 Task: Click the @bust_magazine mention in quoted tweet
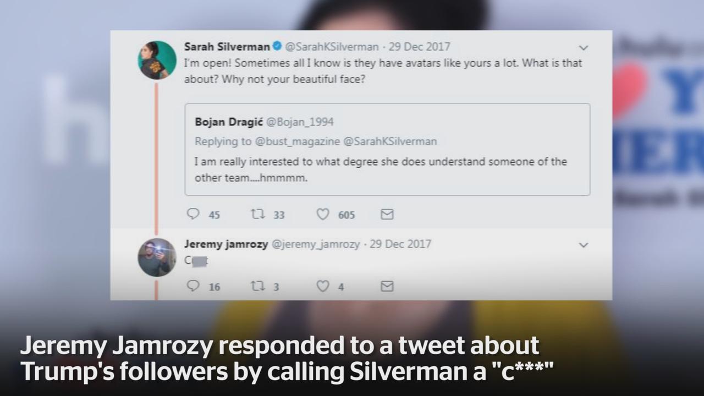coord(298,141)
